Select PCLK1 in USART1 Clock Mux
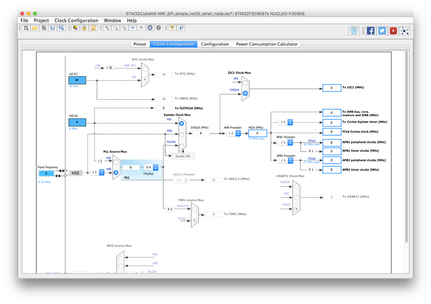This screenshot has width=431, height=304. click(296, 209)
